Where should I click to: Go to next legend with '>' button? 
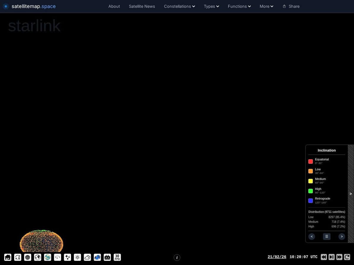coord(342,236)
